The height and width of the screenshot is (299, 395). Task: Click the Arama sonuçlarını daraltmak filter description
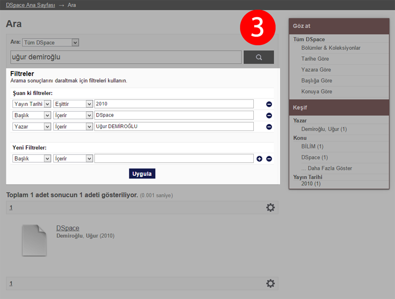[69, 81]
